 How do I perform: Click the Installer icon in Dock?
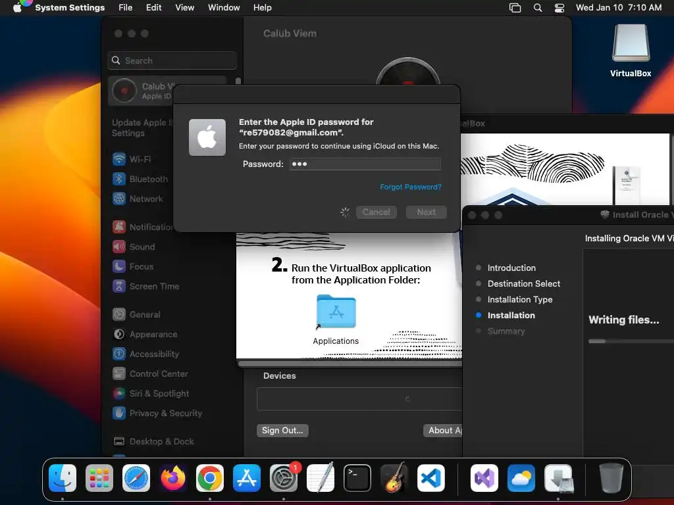point(558,478)
